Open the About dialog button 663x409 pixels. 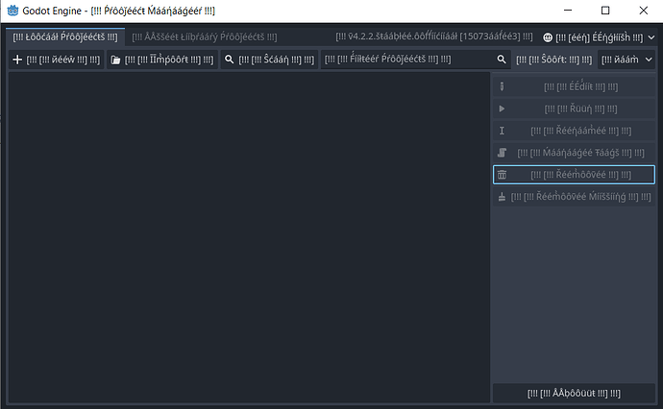[x=574, y=394]
